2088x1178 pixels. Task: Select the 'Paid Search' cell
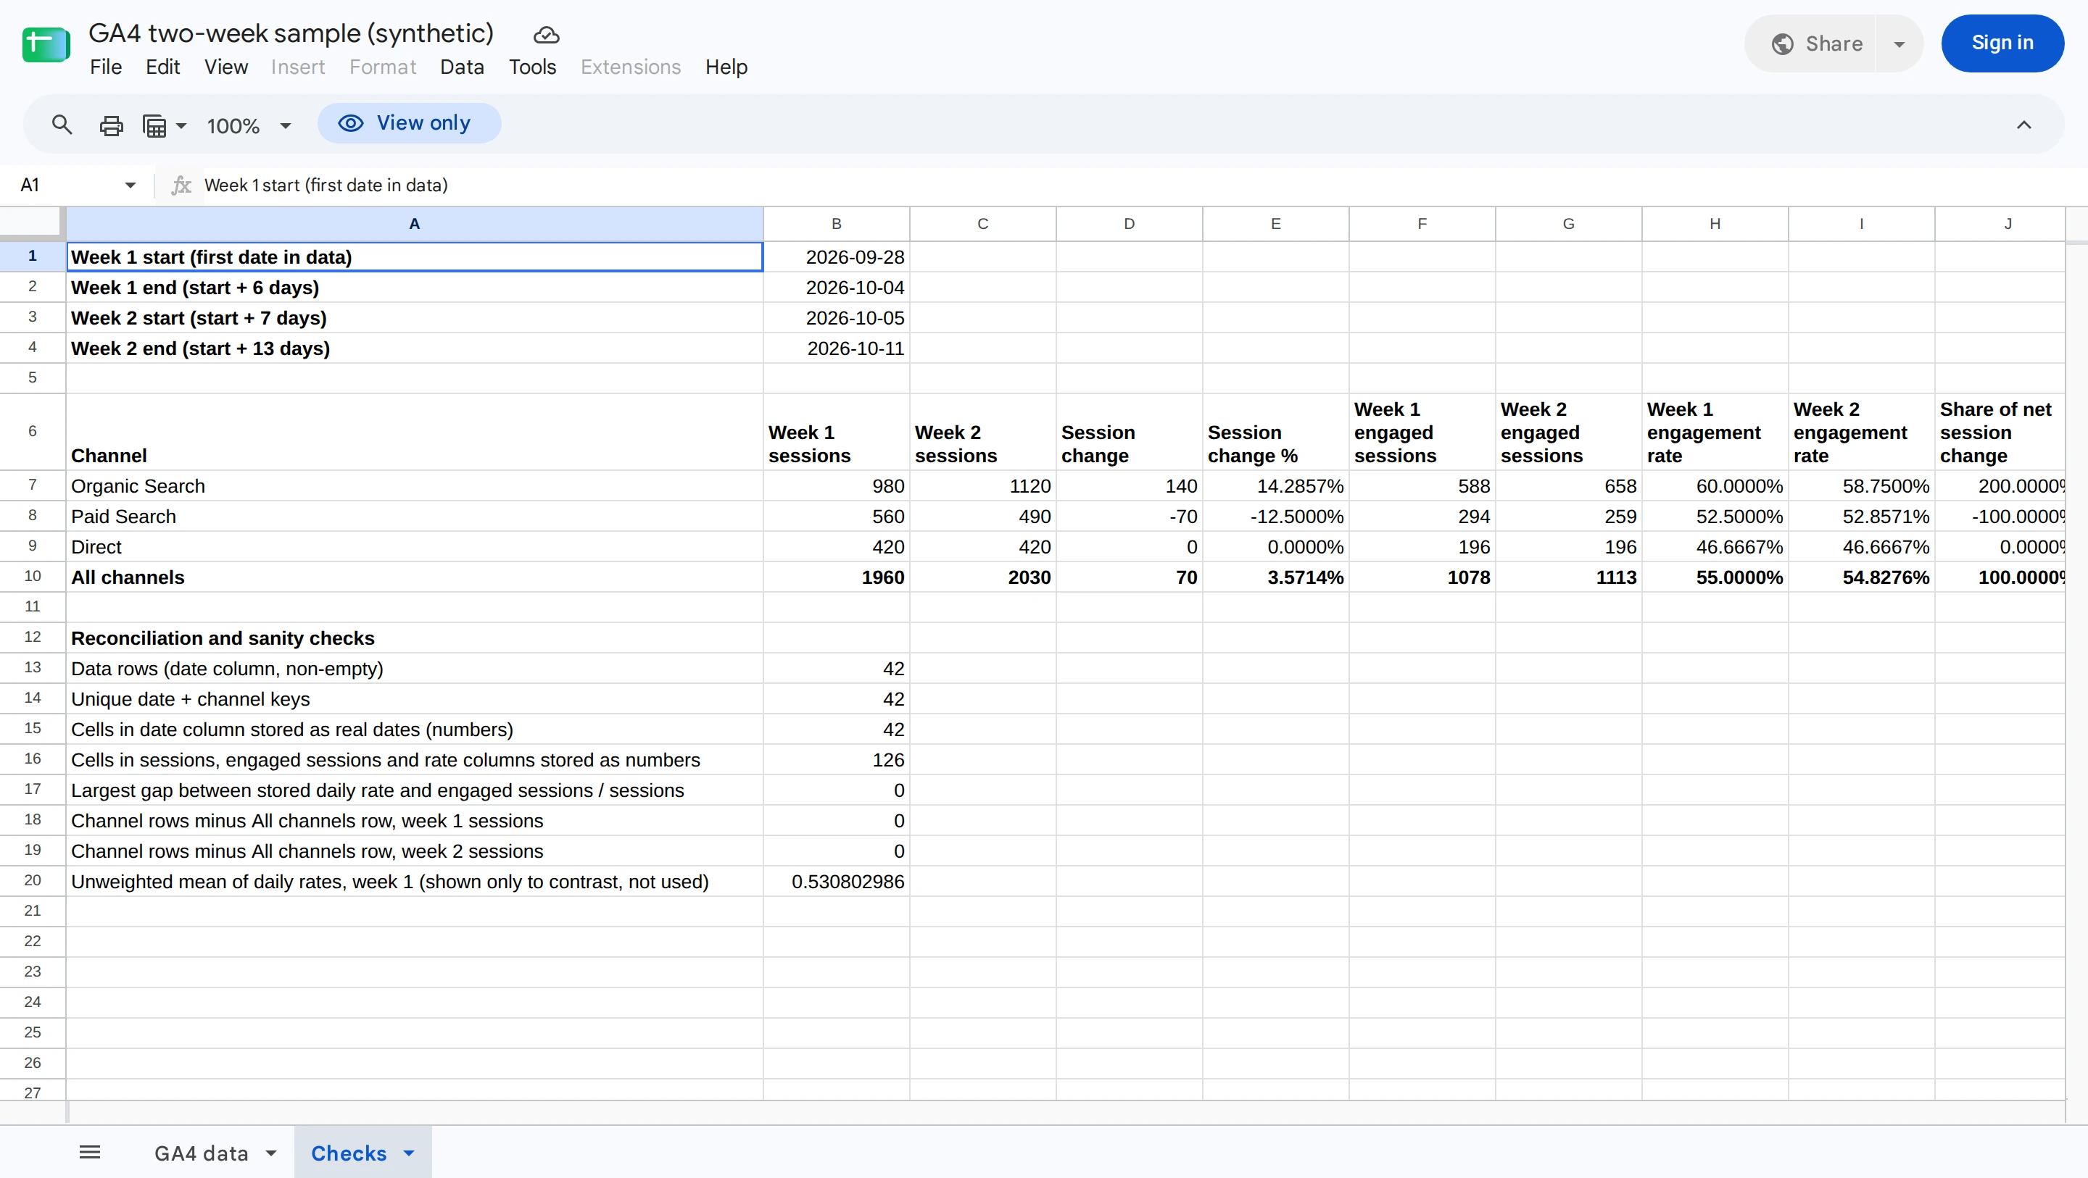pyautogui.click(x=414, y=516)
